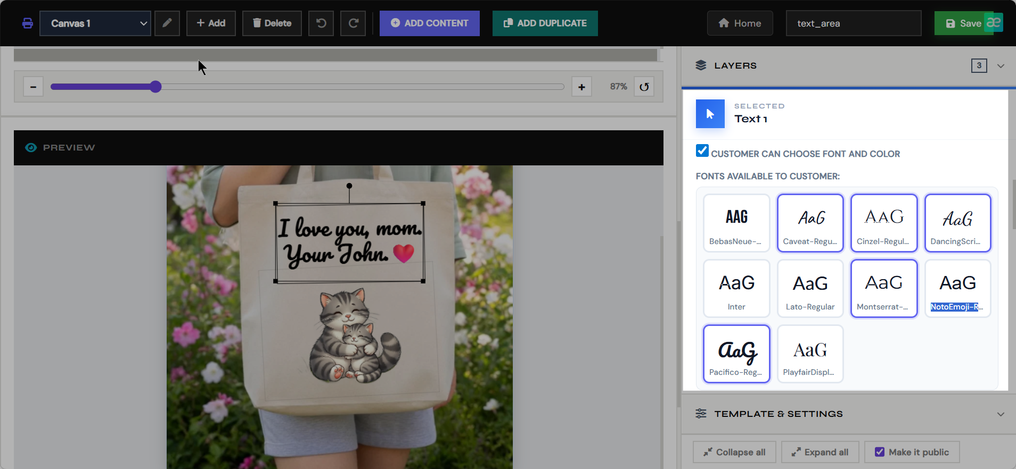Toggle the PlayfairDisplay font tile
Viewport: 1016px width, 469px height.
(x=810, y=354)
